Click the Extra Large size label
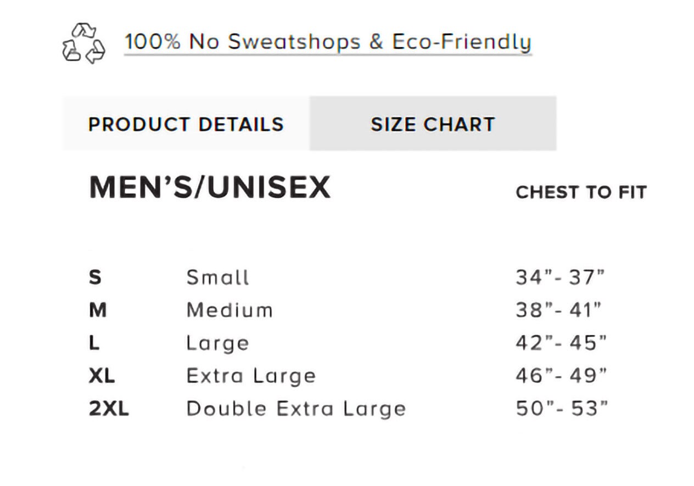The width and height of the screenshot is (694, 486). 251,377
